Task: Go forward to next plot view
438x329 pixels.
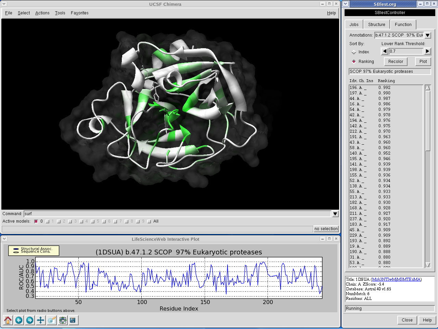Action: point(30,320)
